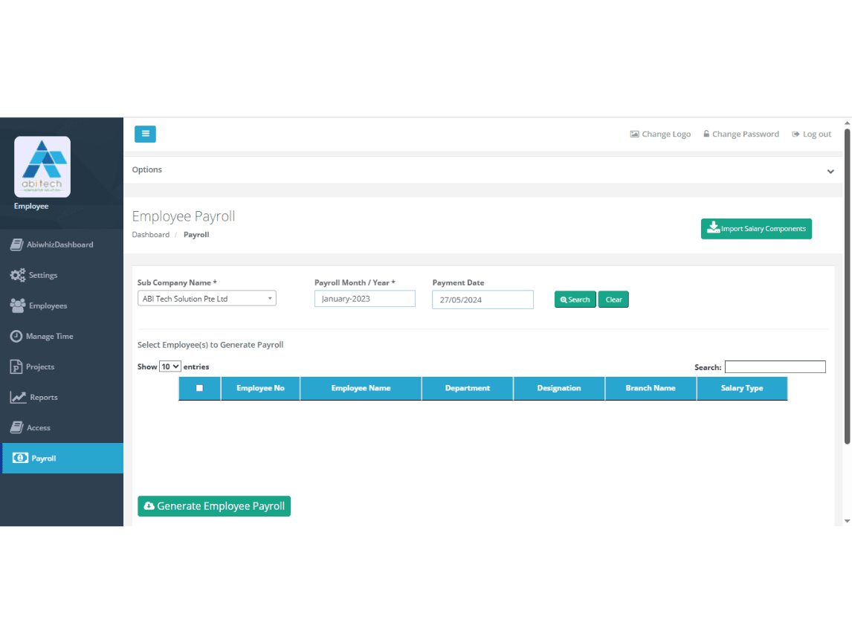
Task: Open the Show entries count dropdown
Action: (x=170, y=366)
